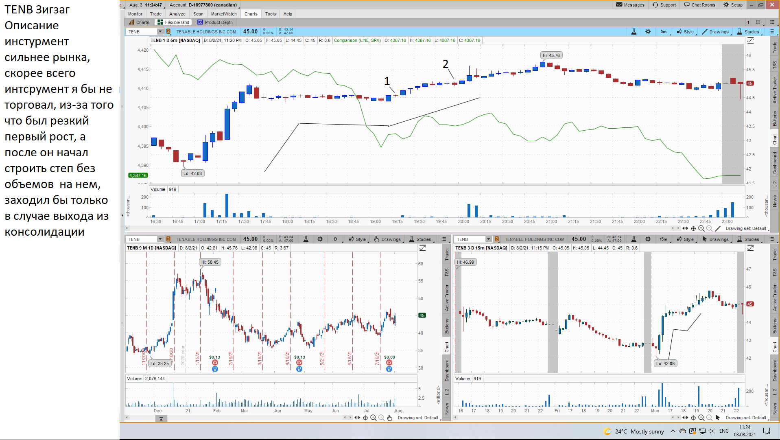Viewport: 780px width, 440px height.
Task: Toggle the Trade side panel of the 5m chart
Action: [x=775, y=47]
